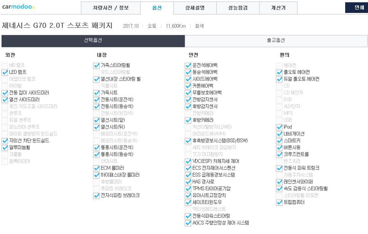
Task: Check the 에어컨 checkbox
Action: pos(279,66)
